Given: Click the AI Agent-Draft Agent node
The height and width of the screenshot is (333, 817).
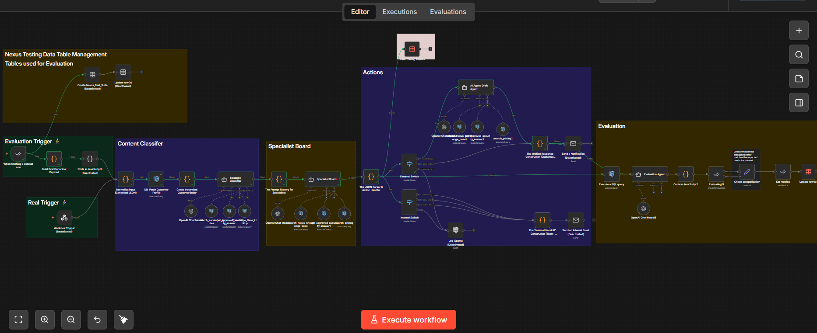Looking at the screenshot, I should click(475, 87).
